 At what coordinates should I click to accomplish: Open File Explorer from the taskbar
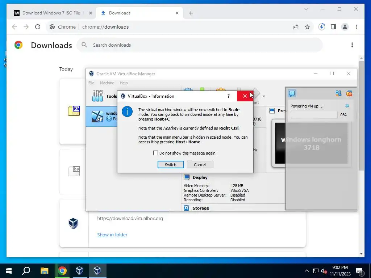coord(44,271)
